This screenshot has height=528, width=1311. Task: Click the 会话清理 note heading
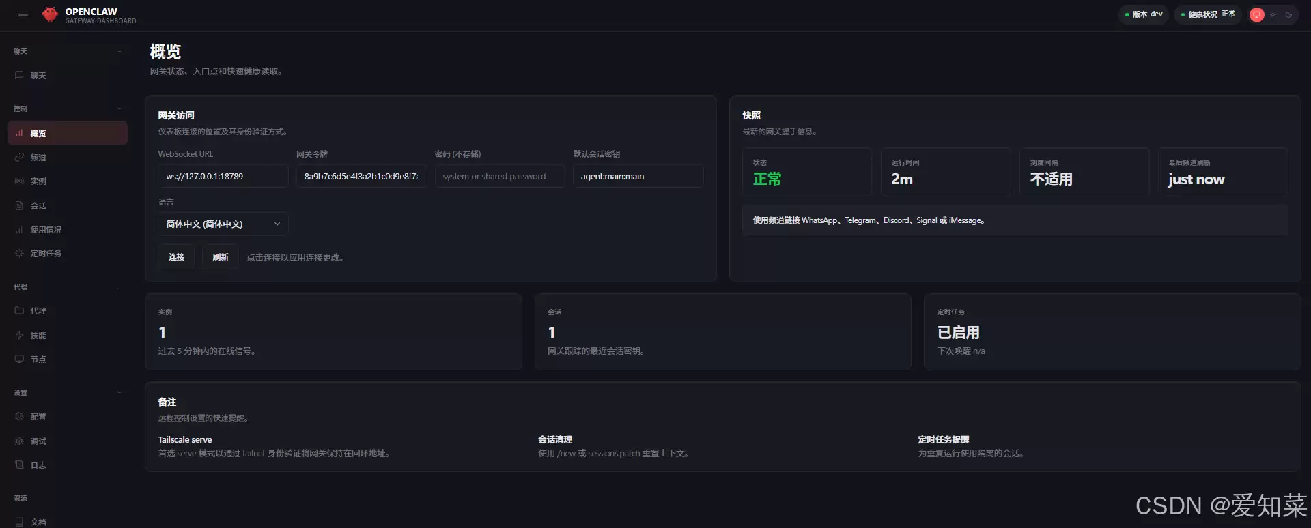click(555, 439)
